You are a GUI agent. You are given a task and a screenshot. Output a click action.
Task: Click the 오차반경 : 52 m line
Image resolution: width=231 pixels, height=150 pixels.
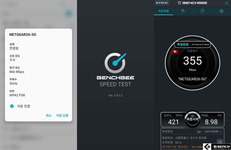[x=172, y=142]
